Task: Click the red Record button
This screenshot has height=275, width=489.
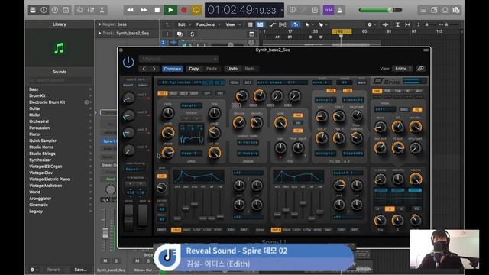Action: click(184, 10)
